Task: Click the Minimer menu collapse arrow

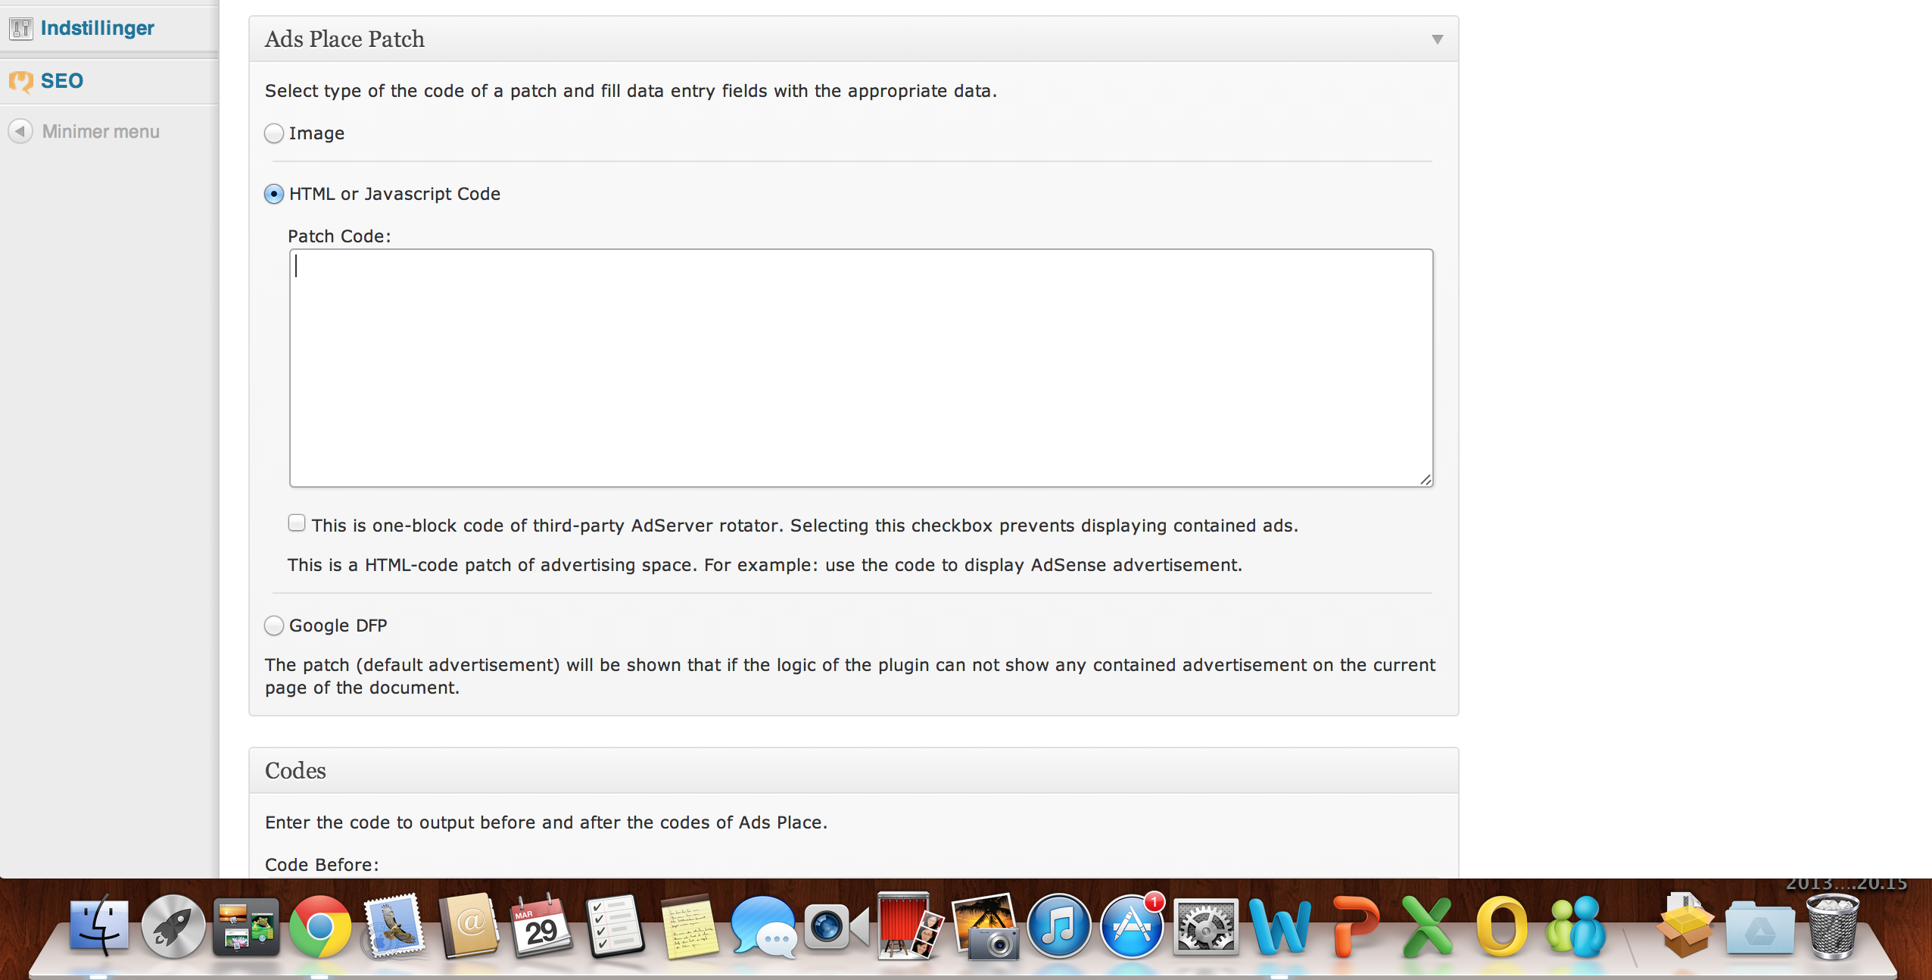Action: (x=20, y=131)
